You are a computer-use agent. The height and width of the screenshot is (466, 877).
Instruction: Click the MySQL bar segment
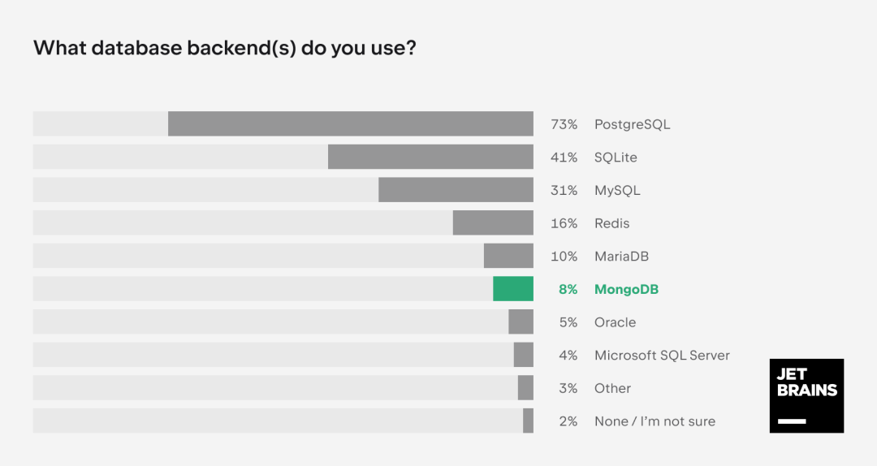pyautogui.click(x=456, y=190)
